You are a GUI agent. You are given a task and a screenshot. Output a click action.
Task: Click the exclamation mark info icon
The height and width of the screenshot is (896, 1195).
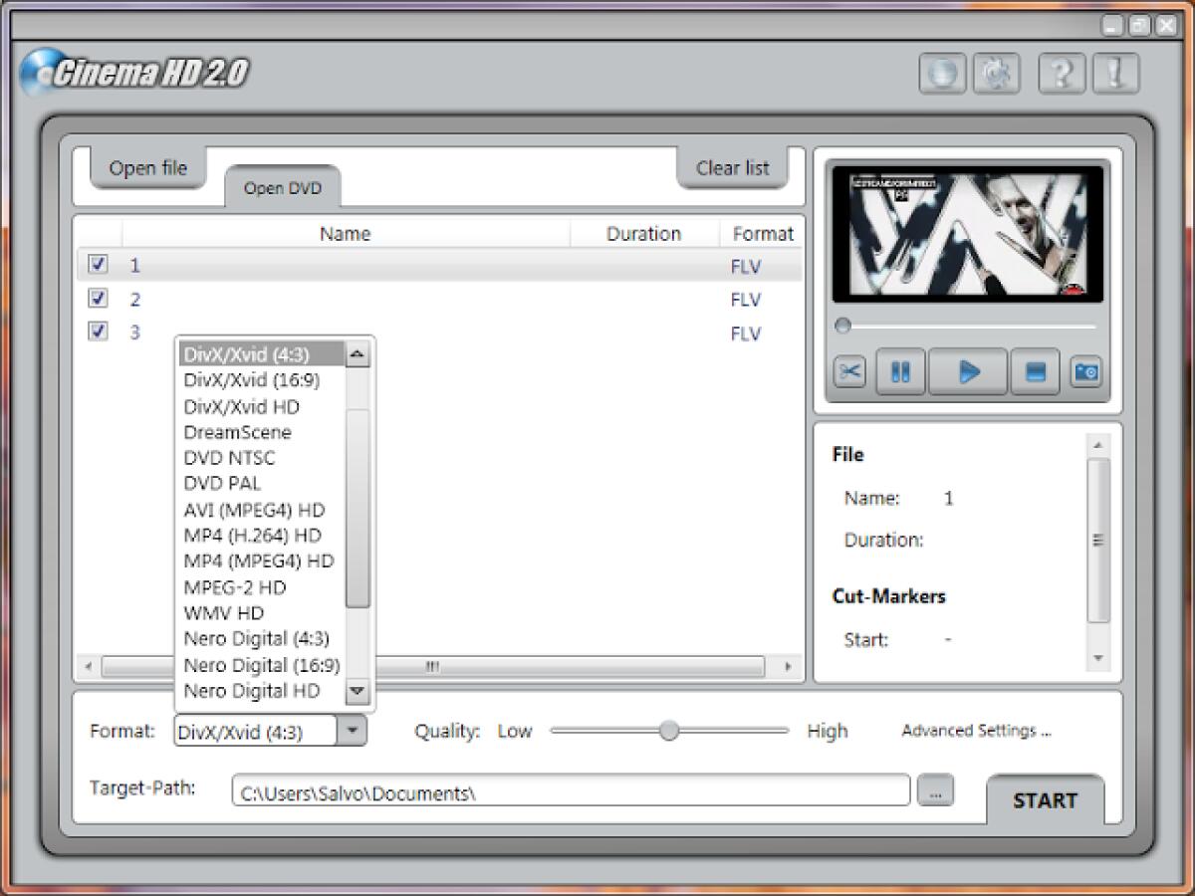point(1115,73)
